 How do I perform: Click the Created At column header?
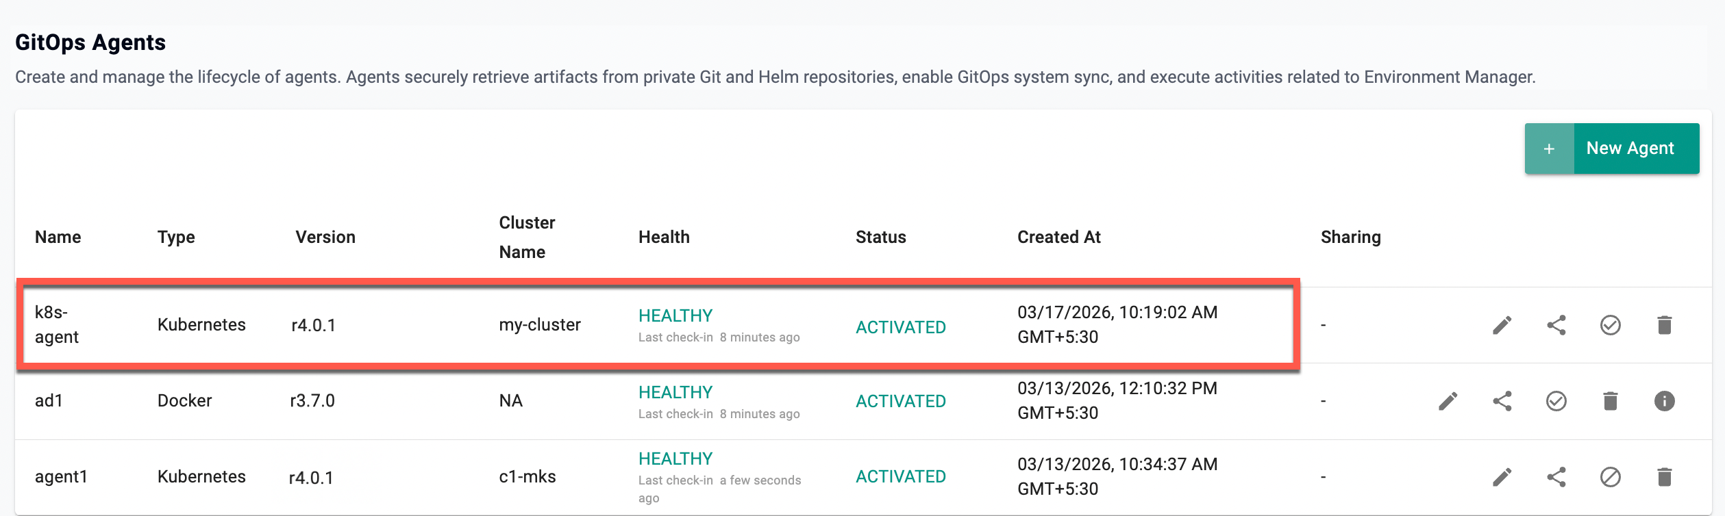[x=1058, y=237]
